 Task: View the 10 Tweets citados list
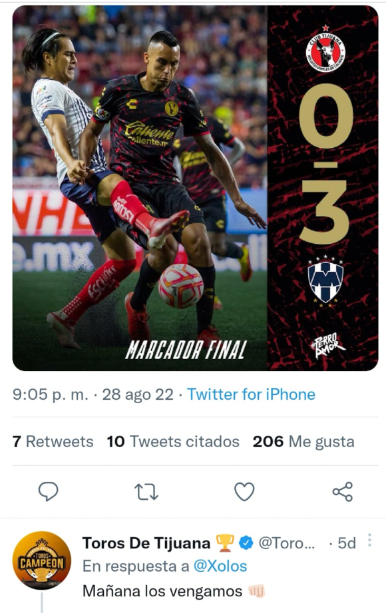pos(173,441)
